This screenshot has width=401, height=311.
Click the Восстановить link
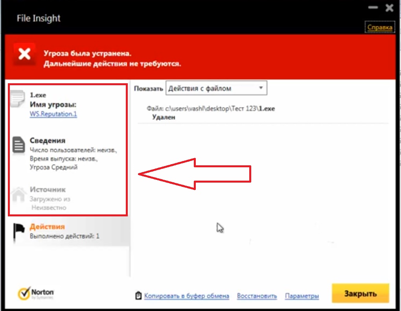click(x=257, y=296)
